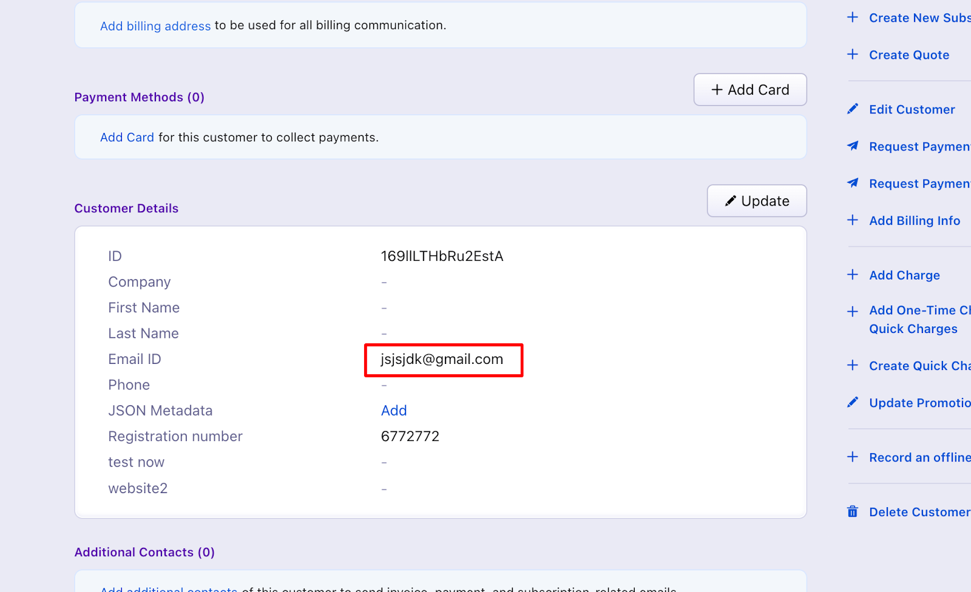Click the Registration number label
This screenshot has width=971, height=592.
pyautogui.click(x=175, y=437)
